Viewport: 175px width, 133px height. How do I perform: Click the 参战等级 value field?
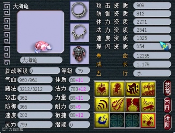click(x=45, y=71)
